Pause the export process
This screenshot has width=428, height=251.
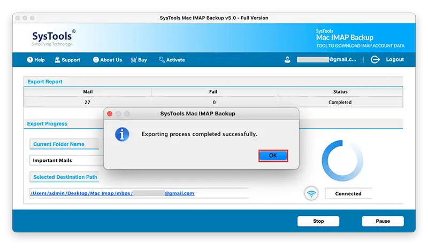tap(383, 221)
